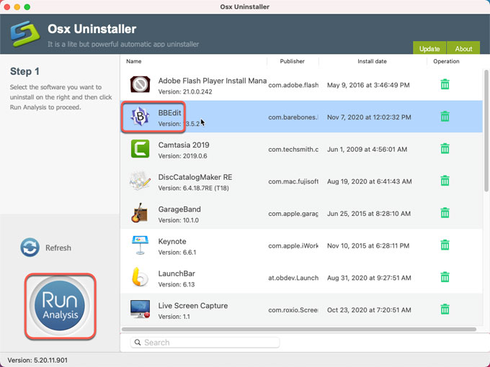This screenshot has width=490, height=367.
Task: Click the Refresh label
Action: 58,248
